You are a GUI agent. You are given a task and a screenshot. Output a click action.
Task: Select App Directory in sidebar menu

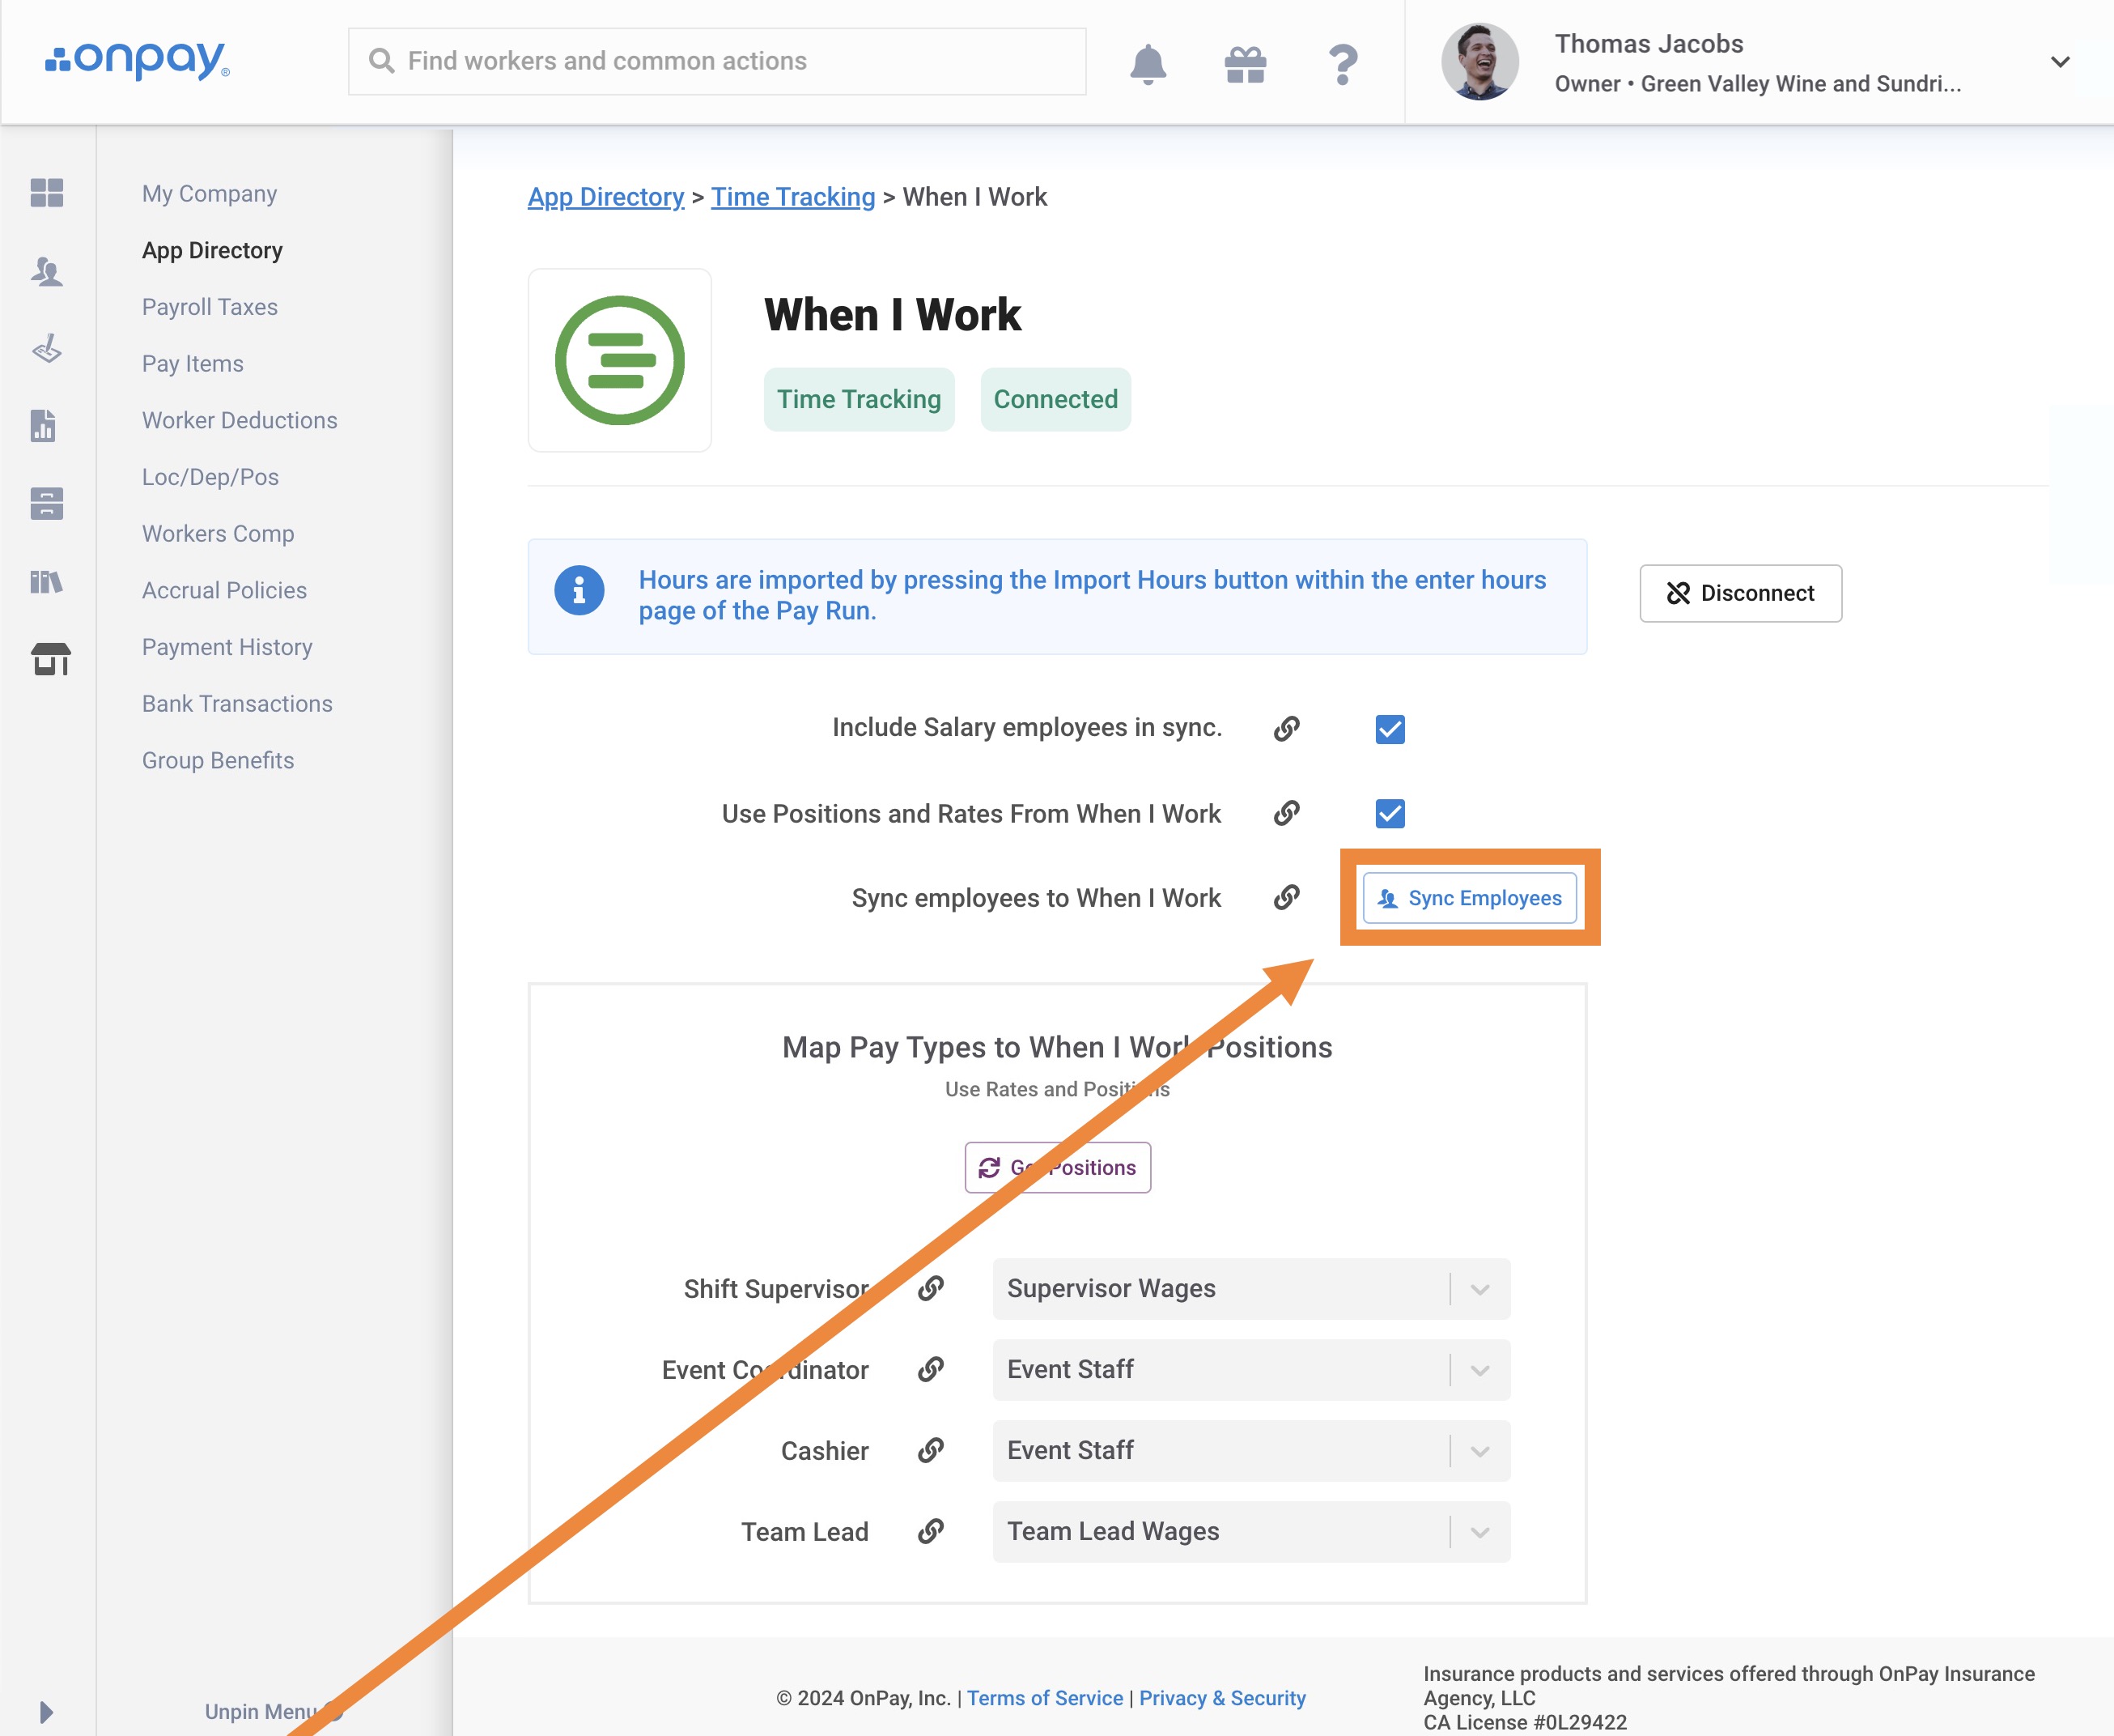(x=212, y=250)
